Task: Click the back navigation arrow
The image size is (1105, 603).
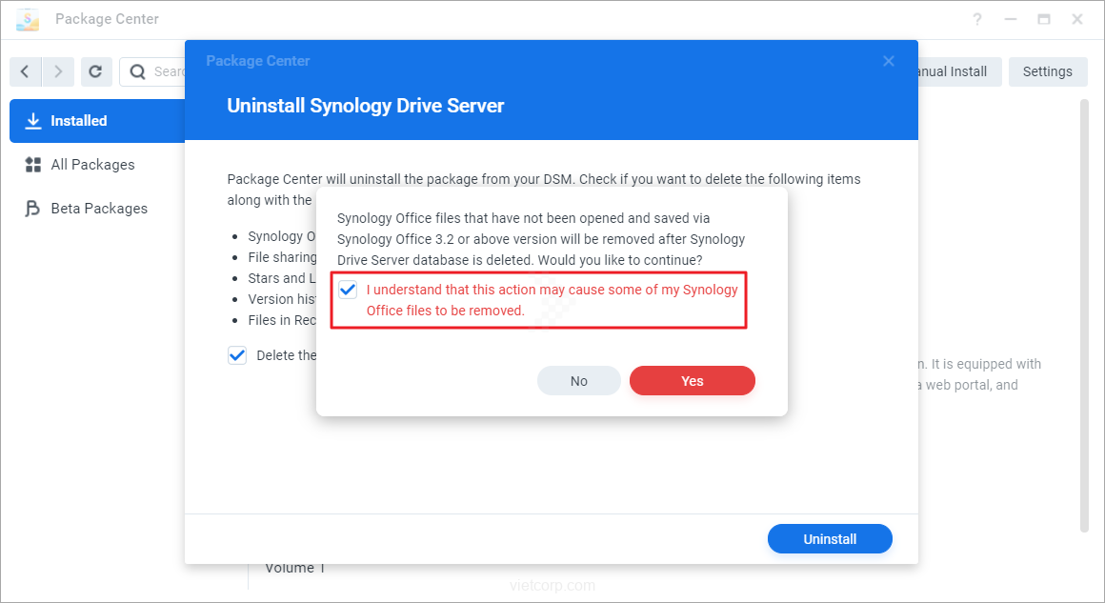Action: 25,71
